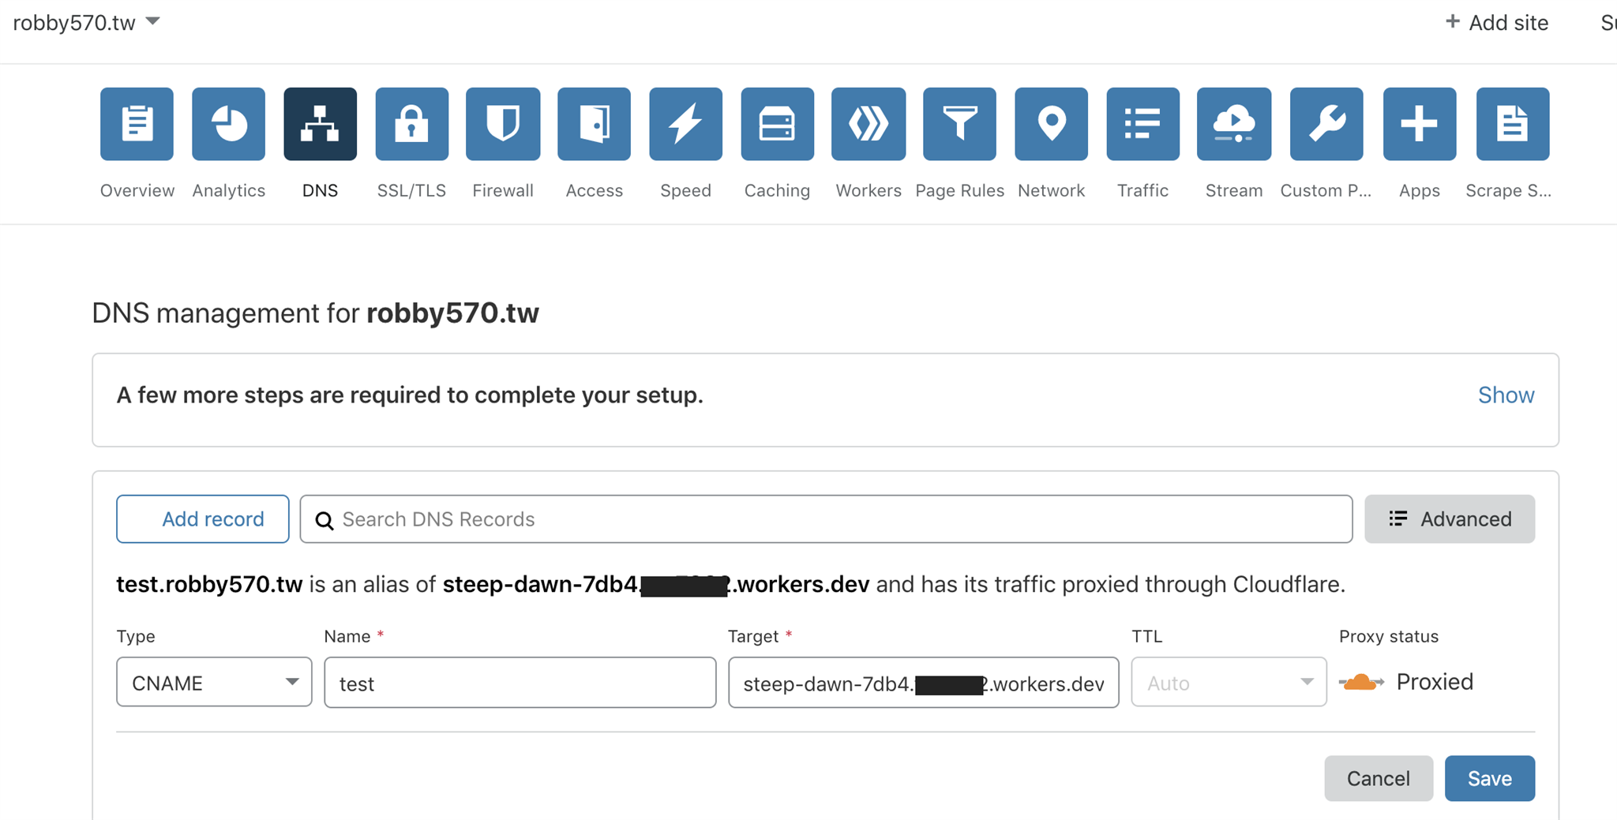Select the DNS network icon
The width and height of the screenshot is (1617, 820).
click(320, 124)
